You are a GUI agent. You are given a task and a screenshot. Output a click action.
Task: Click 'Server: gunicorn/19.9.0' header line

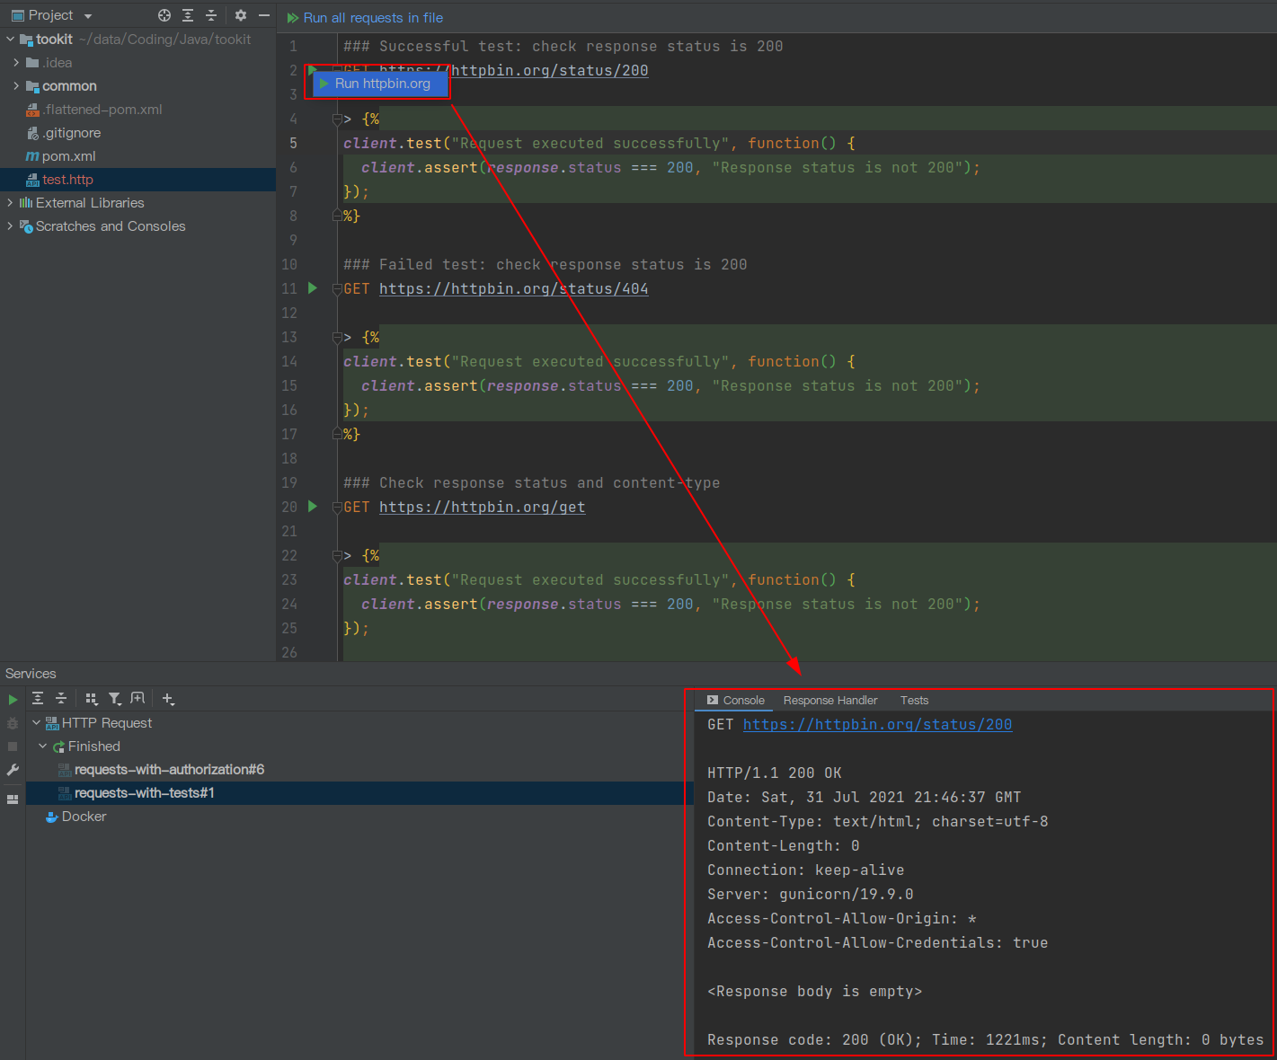[x=811, y=895]
